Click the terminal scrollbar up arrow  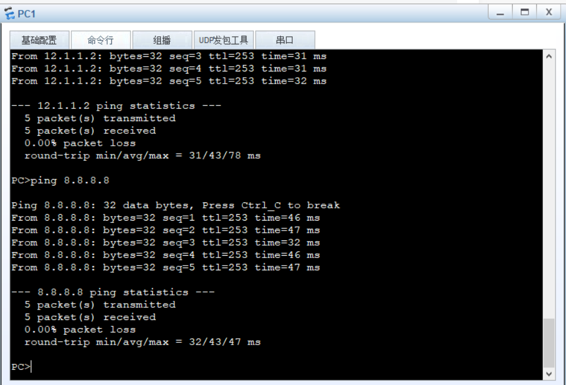tap(548, 57)
